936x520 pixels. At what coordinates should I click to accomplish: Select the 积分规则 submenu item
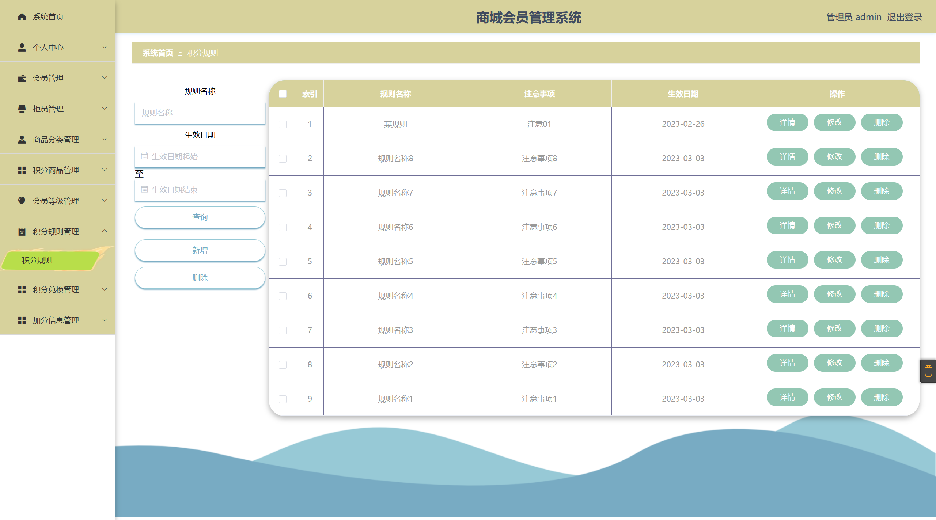point(37,260)
